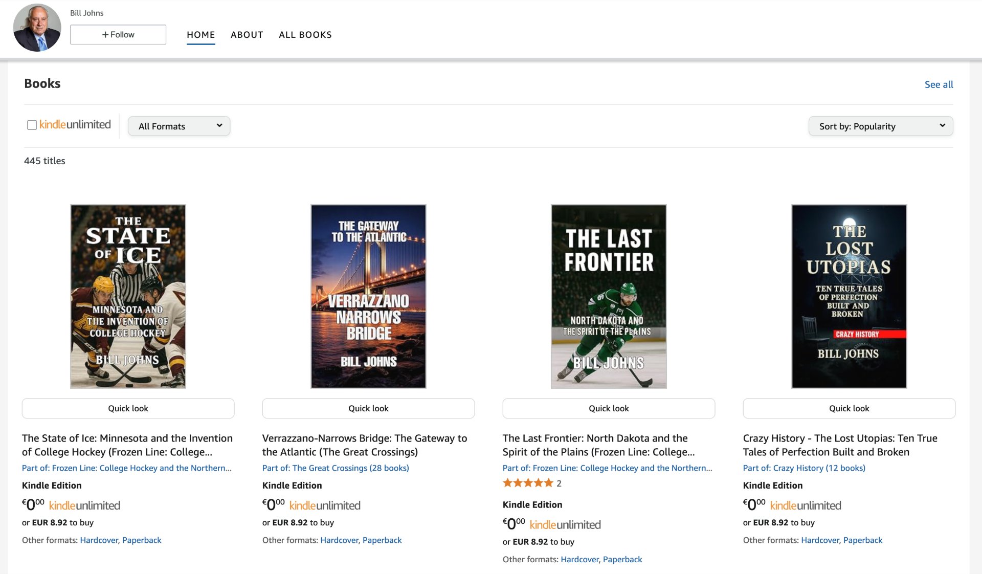Click Kindle Unlimited logo under Verrazzano-Narrows Bridge
The width and height of the screenshot is (982, 574).
325,505
